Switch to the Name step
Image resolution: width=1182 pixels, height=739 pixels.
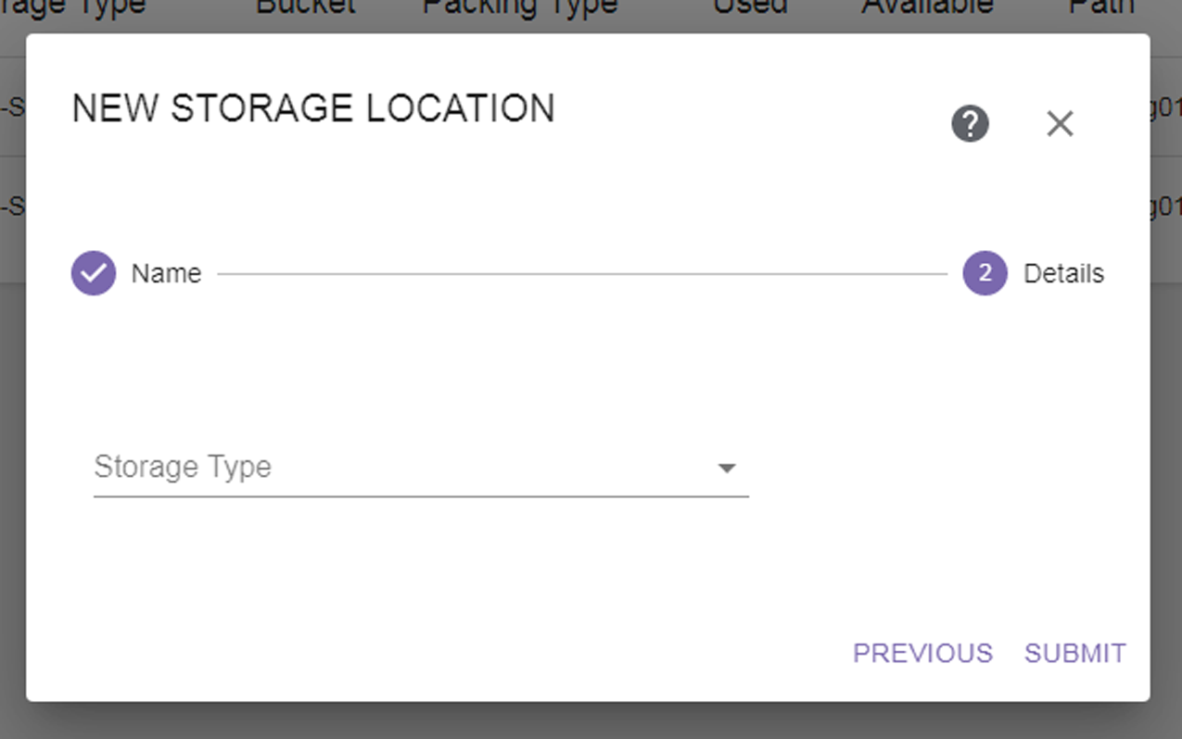[165, 272]
